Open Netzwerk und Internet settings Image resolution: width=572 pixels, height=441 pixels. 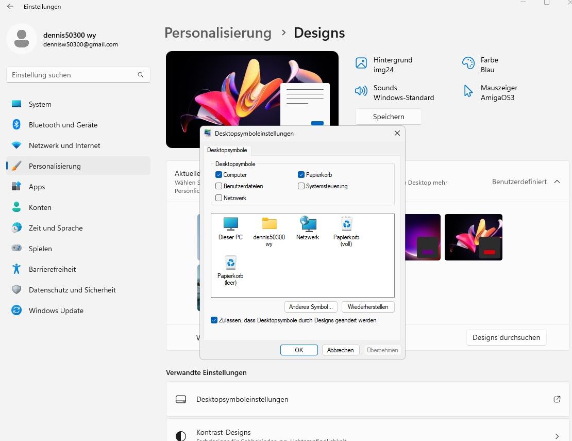(x=78, y=145)
